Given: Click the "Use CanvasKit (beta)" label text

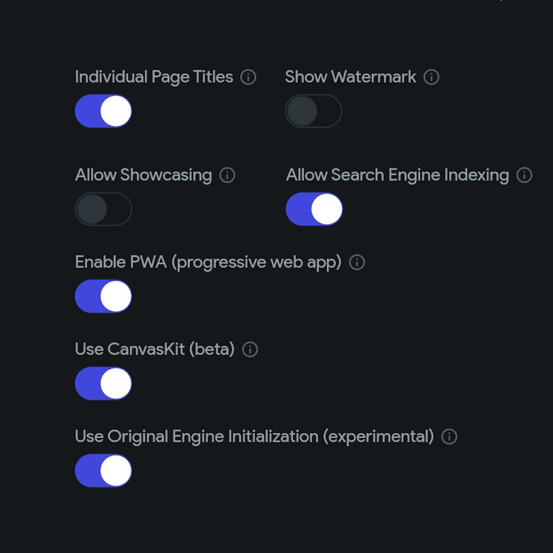Looking at the screenshot, I should 155,349.
